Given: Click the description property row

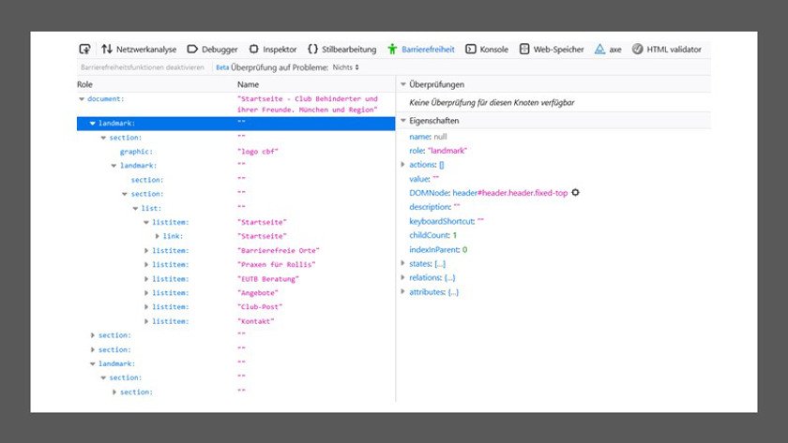Looking at the screenshot, I should [434, 207].
